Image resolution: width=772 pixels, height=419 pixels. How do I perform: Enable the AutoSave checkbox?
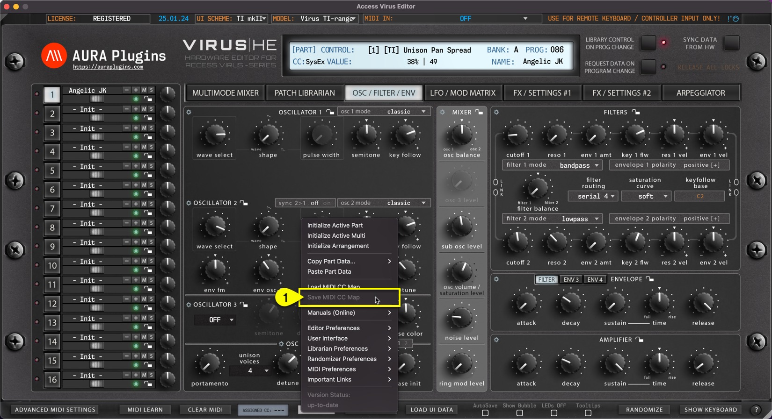485,413
